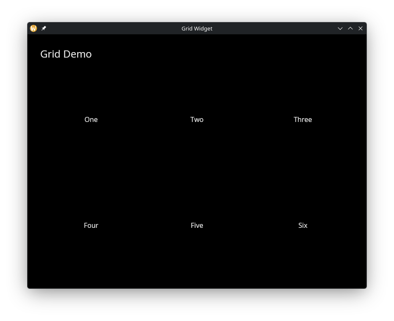Click the downward chevron minimize icon
Image resolution: width=394 pixels, height=321 pixels.
pyautogui.click(x=340, y=28)
